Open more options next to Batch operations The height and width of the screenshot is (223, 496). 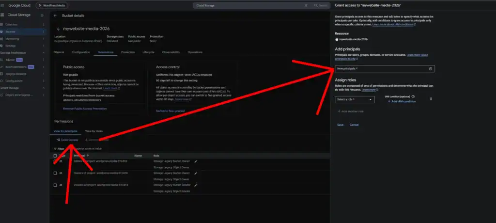pos(43,67)
